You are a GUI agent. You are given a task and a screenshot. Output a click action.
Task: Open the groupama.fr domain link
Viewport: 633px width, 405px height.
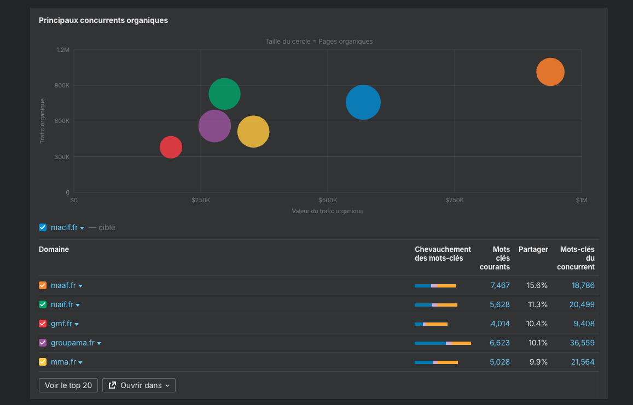pyautogui.click(x=72, y=343)
